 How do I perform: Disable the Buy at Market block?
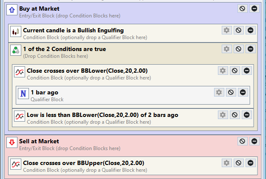242,9
